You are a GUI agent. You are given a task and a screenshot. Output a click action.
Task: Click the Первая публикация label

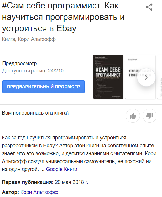(28, 182)
